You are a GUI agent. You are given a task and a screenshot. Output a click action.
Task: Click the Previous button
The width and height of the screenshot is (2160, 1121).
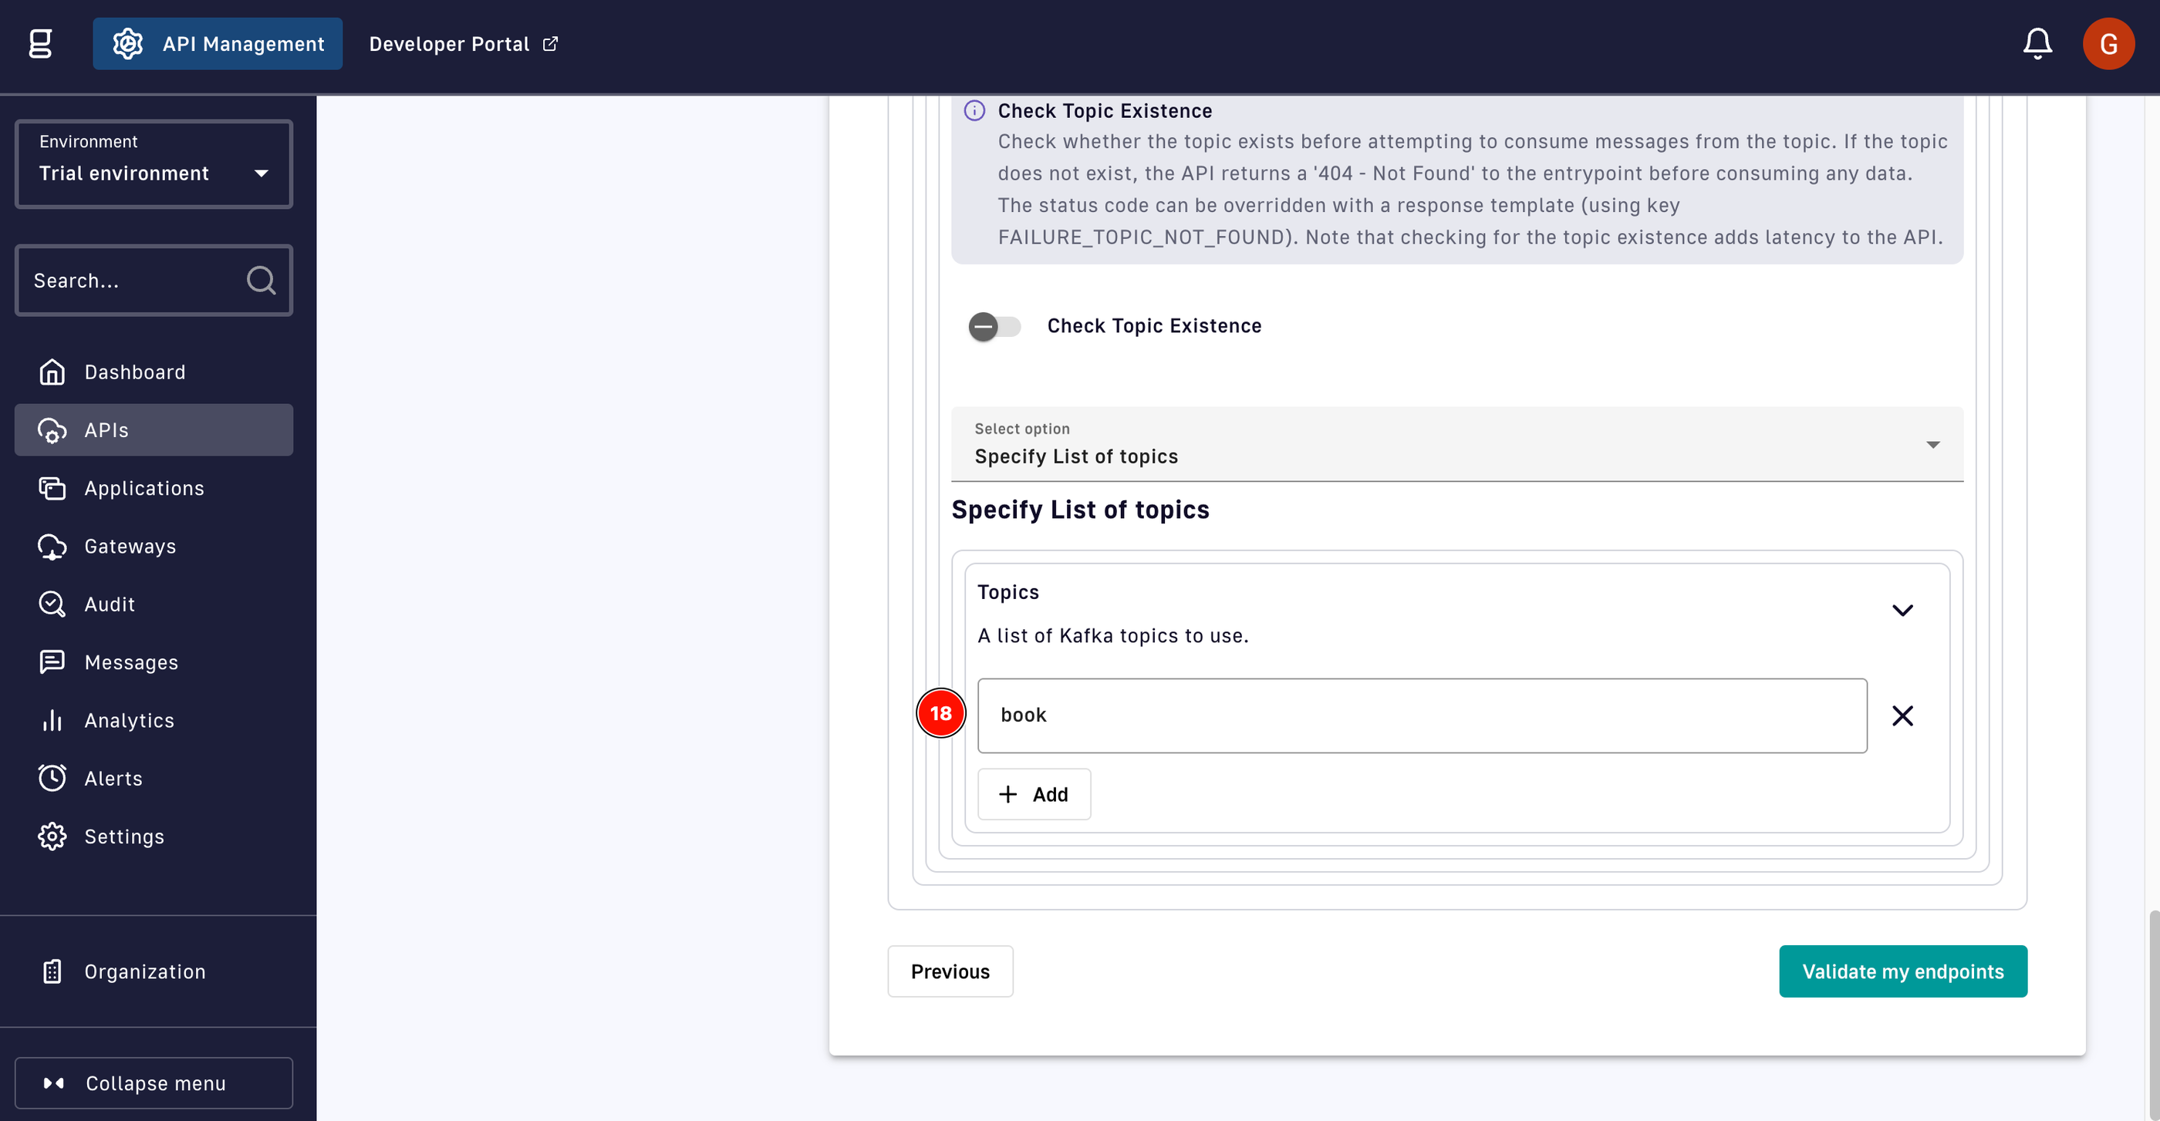point(950,971)
